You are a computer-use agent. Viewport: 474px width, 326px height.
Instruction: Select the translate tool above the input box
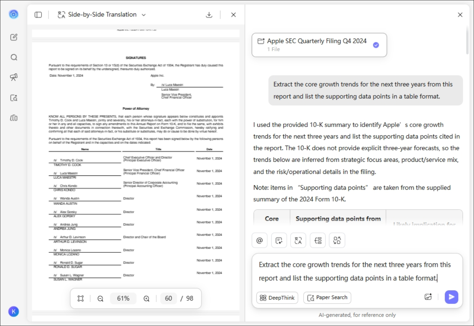pyautogui.click(x=298, y=240)
